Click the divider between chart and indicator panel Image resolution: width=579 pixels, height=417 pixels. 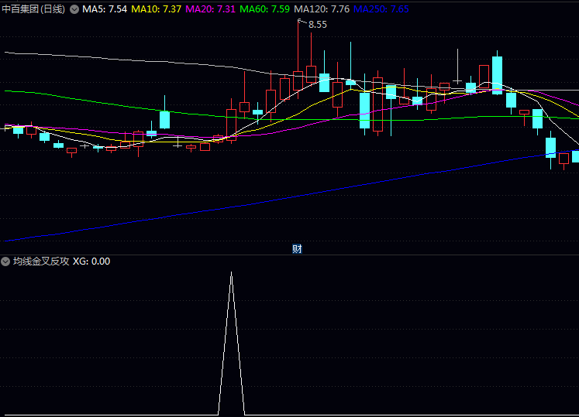tap(289, 255)
